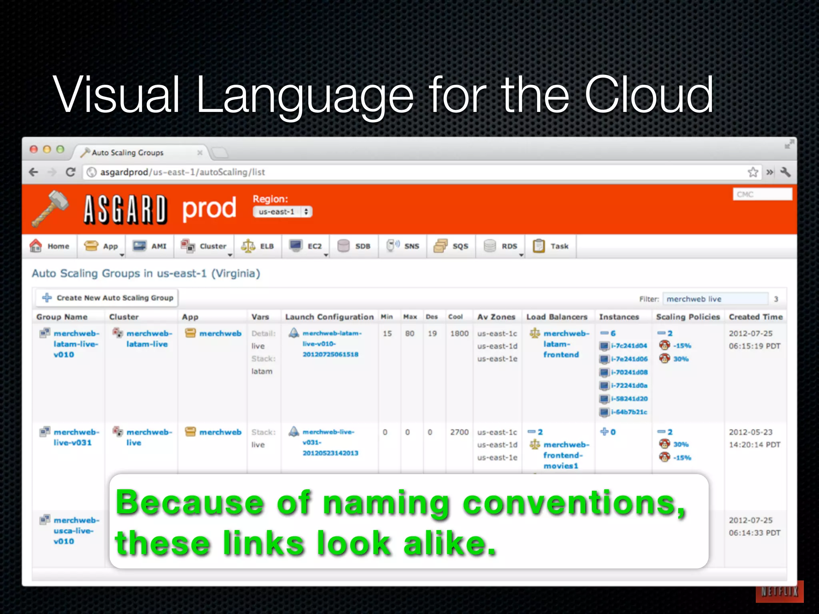Screen dimensions: 819x614
Task: Sort by Group Name column header
Action: point(62,317)
